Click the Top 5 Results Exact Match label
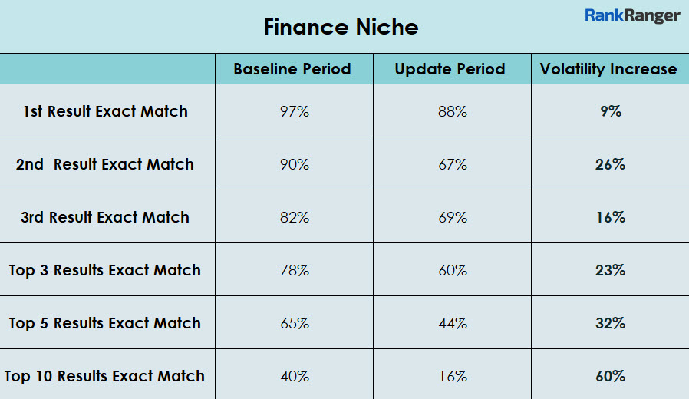Viewport: 689px width, 399px height. [x=105, y=323]
